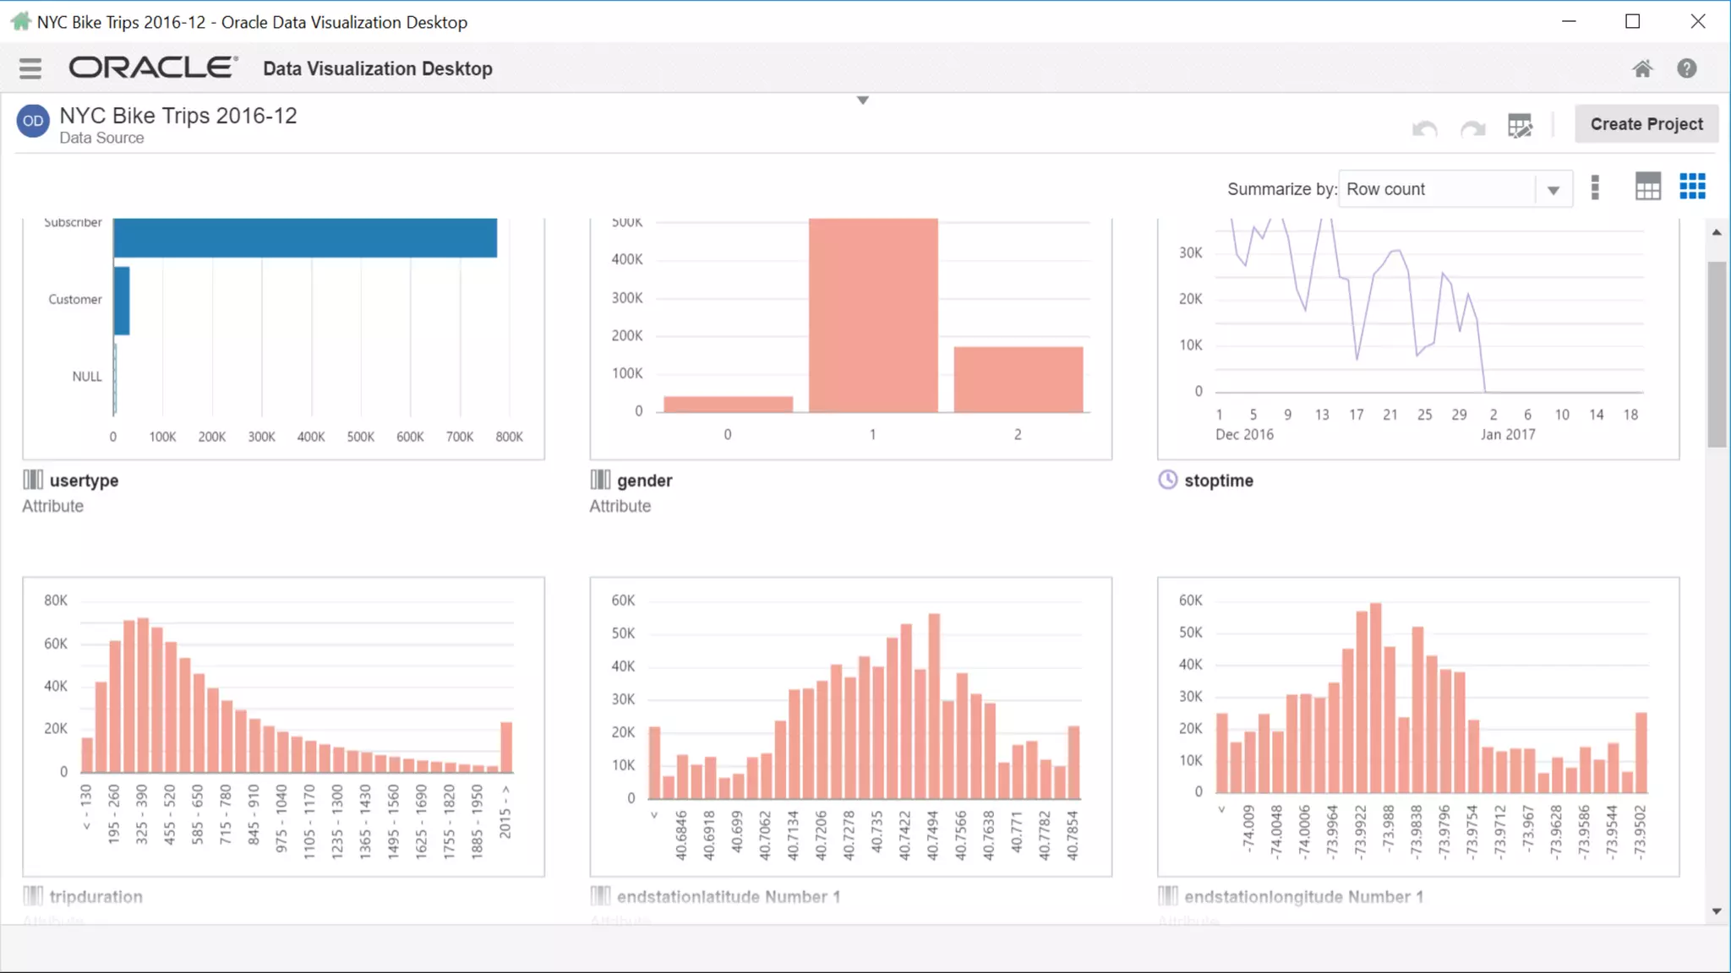Click the Redo arrow icon
Image resolution: width=1731 pixels, height=973 pixels.
pyautogui.click(x=1472, y=128)
